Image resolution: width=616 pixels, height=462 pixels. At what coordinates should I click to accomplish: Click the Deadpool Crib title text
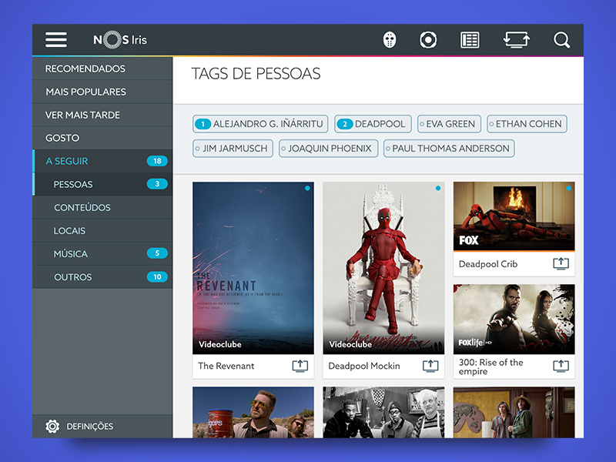click(488, 264)
